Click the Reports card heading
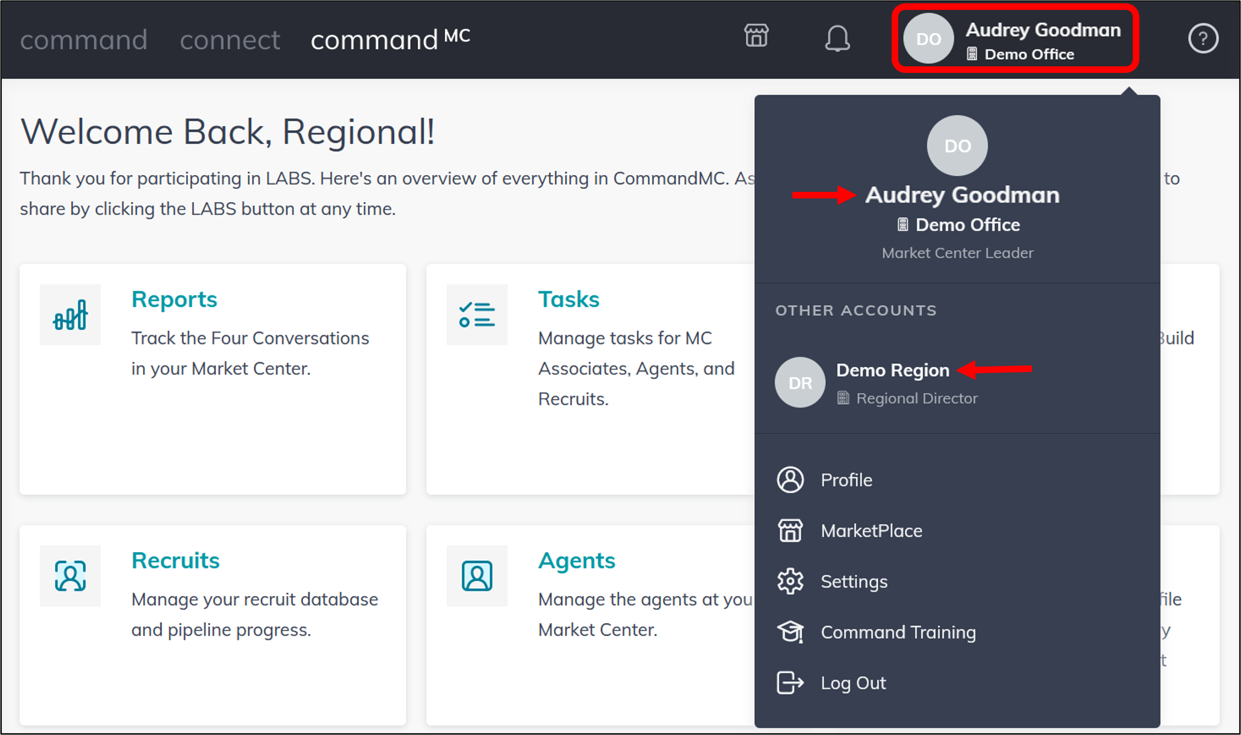This screenshot has width=1241, height=735. 174,299
